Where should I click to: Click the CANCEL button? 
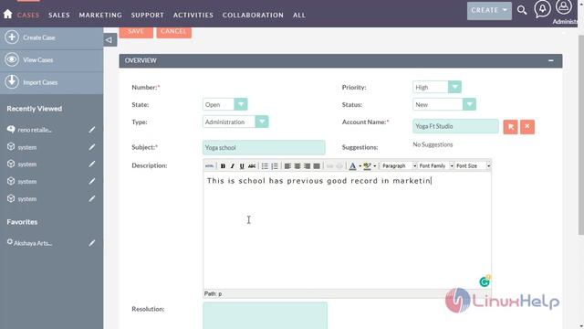pyautogui.click(x=174, y=32)
